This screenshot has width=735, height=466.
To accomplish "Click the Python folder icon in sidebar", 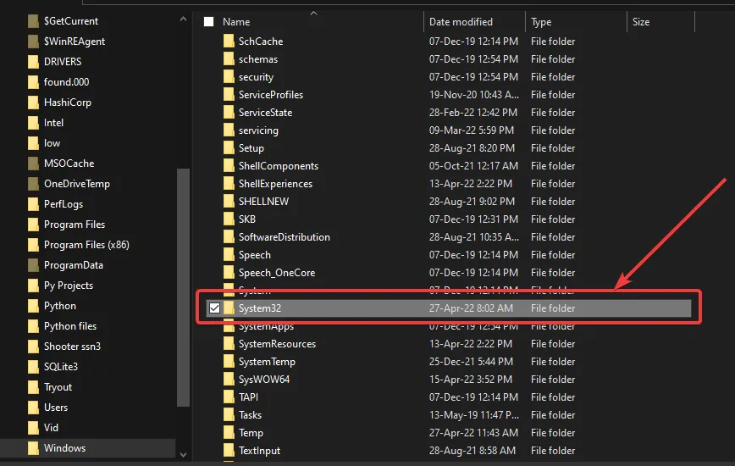I will click(33, 306).
